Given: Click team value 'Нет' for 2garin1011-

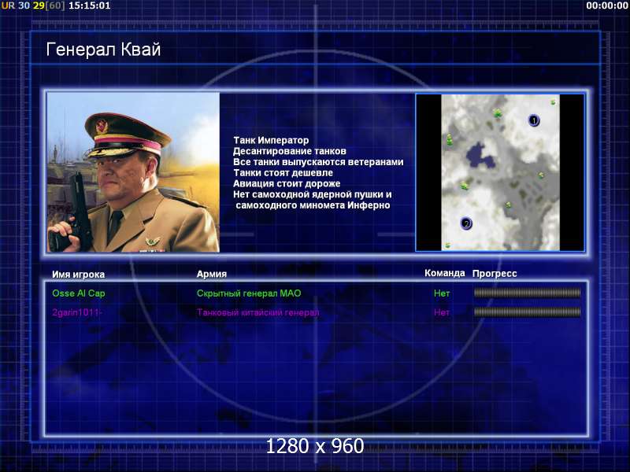Looking at the screenshot, I should [442, 312].
